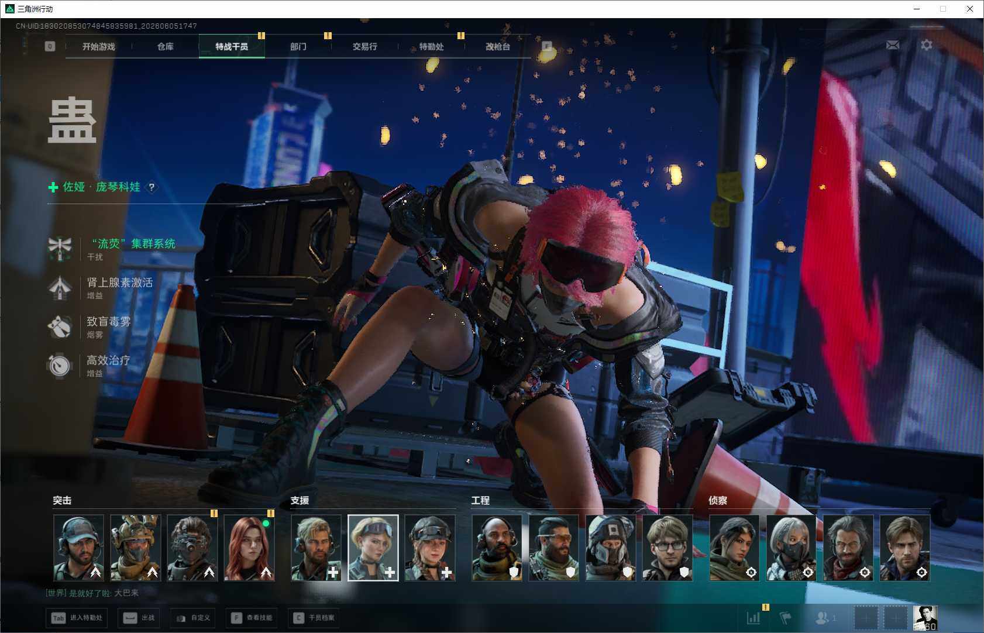Click the first empty squad plus slot
This screenshot has width=984, height=633.
click(866, 618)
